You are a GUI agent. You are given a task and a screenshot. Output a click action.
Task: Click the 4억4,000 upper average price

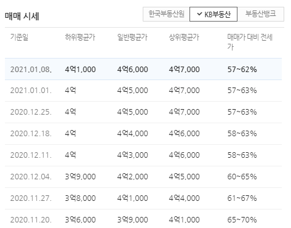(184, 198)
